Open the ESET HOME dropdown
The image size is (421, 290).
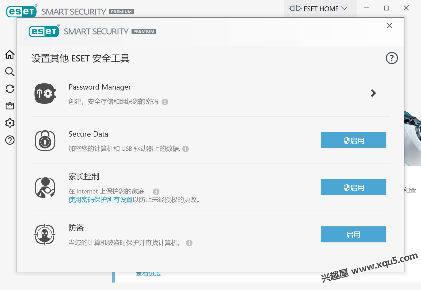pos(318,9)
